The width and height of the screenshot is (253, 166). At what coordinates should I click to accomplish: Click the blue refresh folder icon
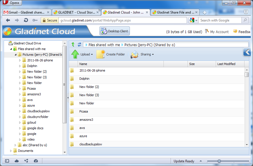pyautogui.click(x=79, y=44)
